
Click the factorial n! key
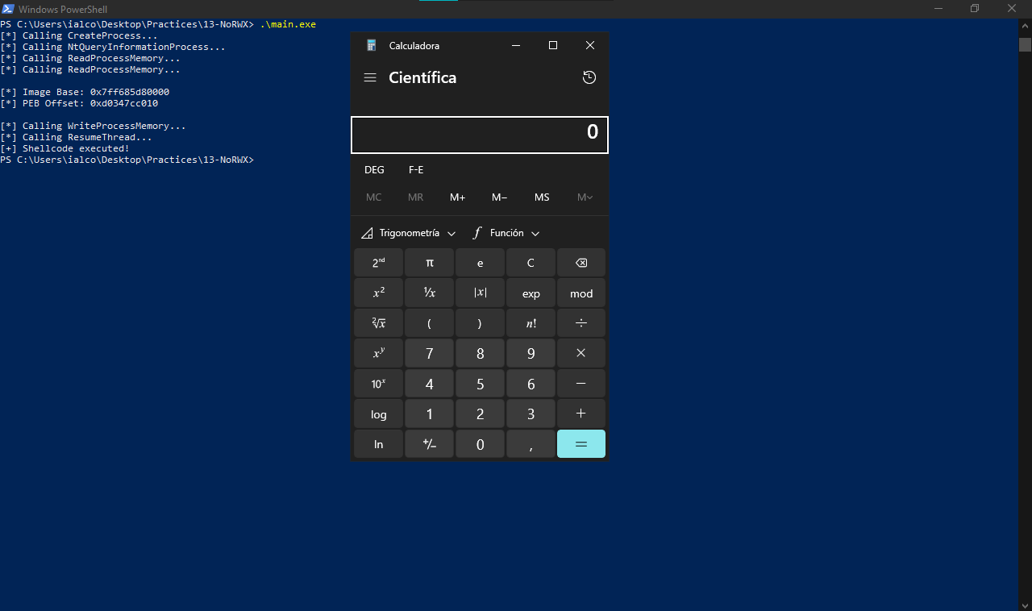click(x=531, y=323)
